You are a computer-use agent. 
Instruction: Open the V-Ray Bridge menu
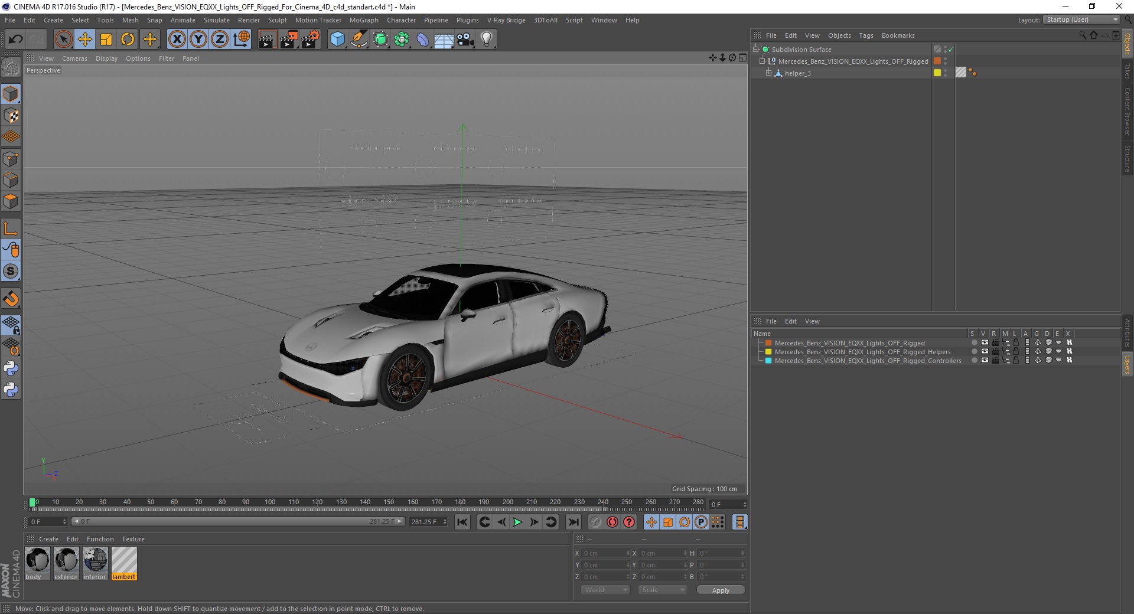[506, 20]
